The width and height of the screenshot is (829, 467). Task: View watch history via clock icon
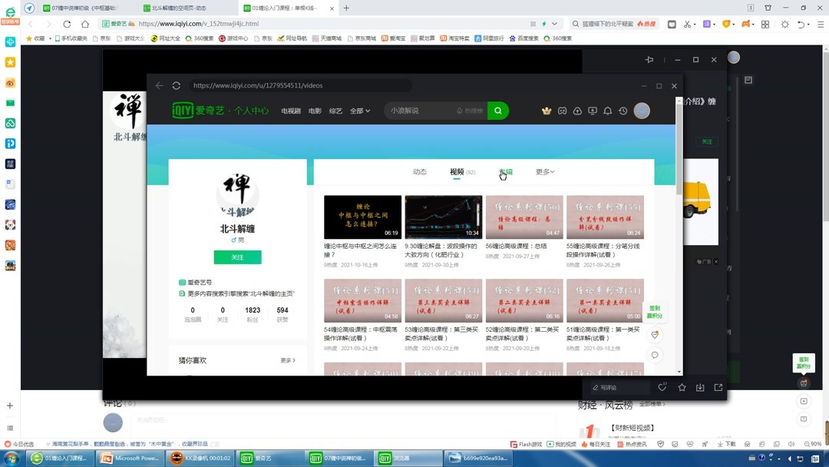623,111
